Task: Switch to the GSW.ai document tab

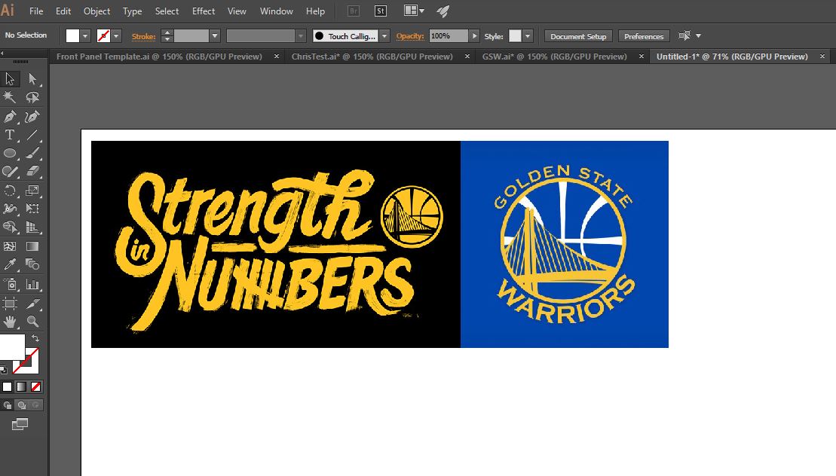Action: (555, 56)
